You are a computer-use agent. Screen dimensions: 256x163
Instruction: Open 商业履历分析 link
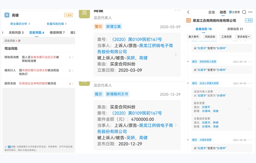coord(20,24)
